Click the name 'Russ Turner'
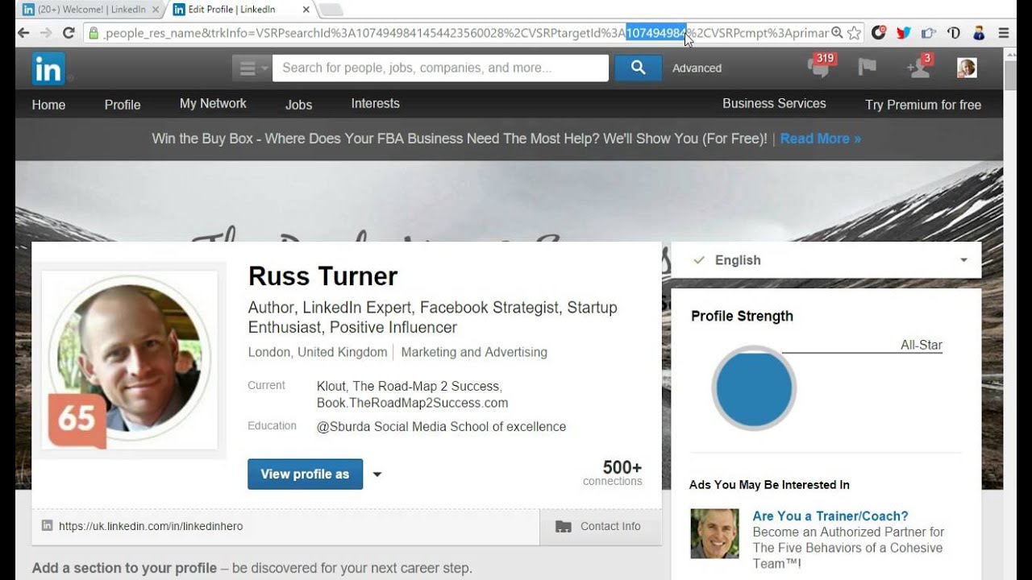This screenshot has width=1032, height=580. (x=322, y=276)
